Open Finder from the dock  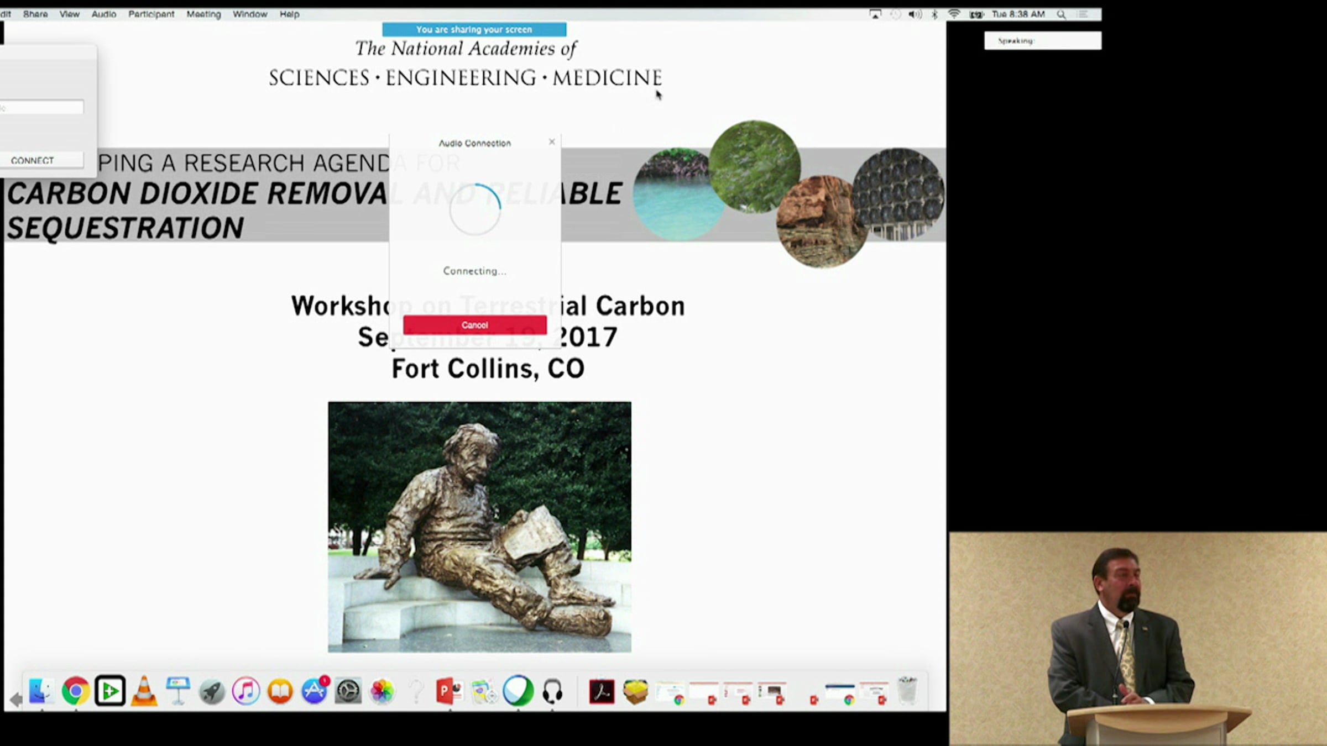pyautogui.click(x=41, y=691)
